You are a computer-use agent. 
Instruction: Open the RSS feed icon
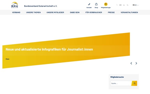[x=127, y=5]
